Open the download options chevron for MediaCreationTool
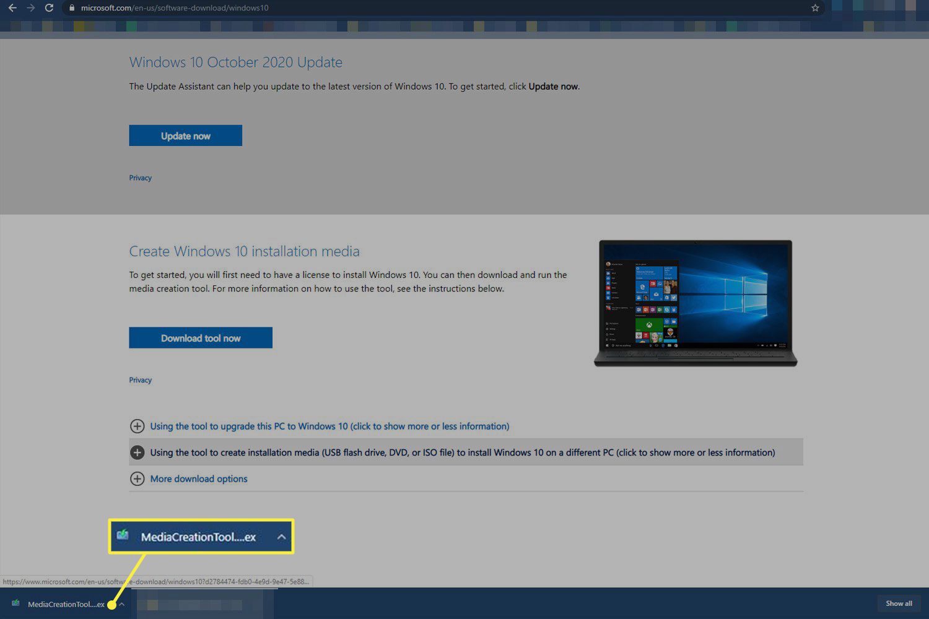Viewport: 929px width, 619px height. click(122, 604)
